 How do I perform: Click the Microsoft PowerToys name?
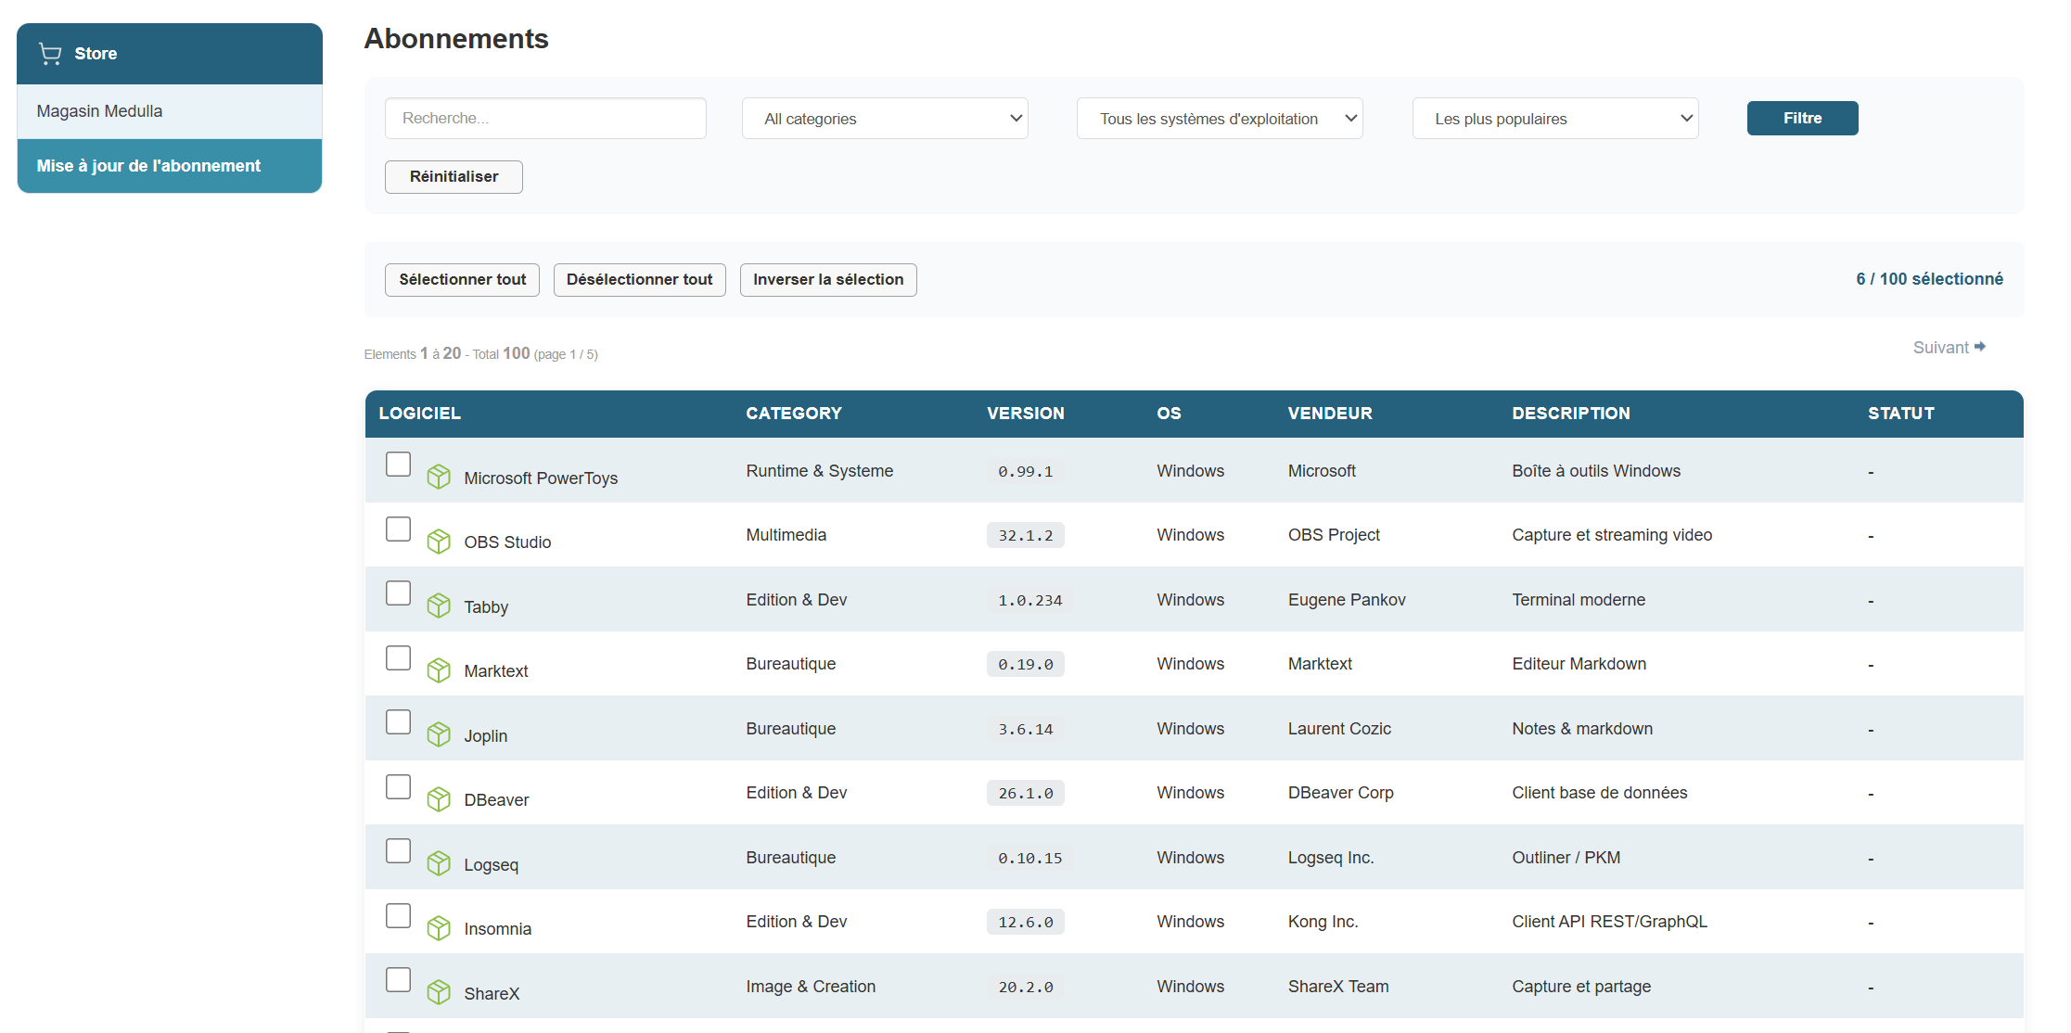(541, 478)
